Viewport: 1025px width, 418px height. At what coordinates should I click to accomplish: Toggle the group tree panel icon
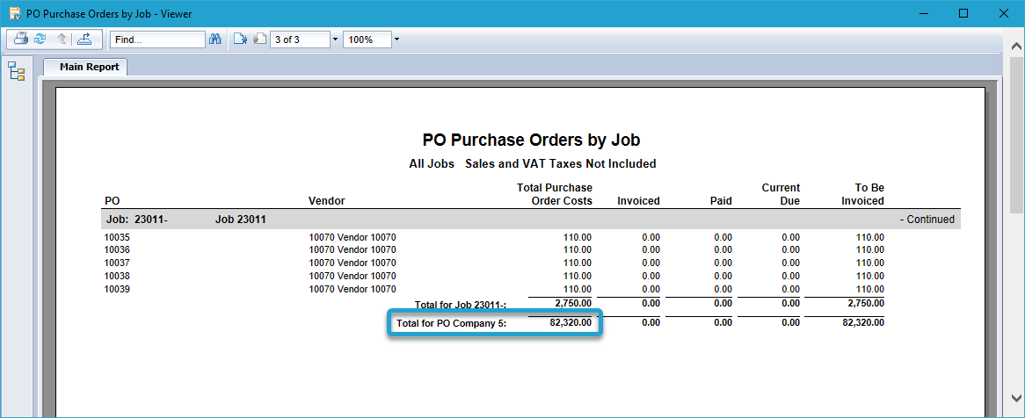[x=17, y=72]
